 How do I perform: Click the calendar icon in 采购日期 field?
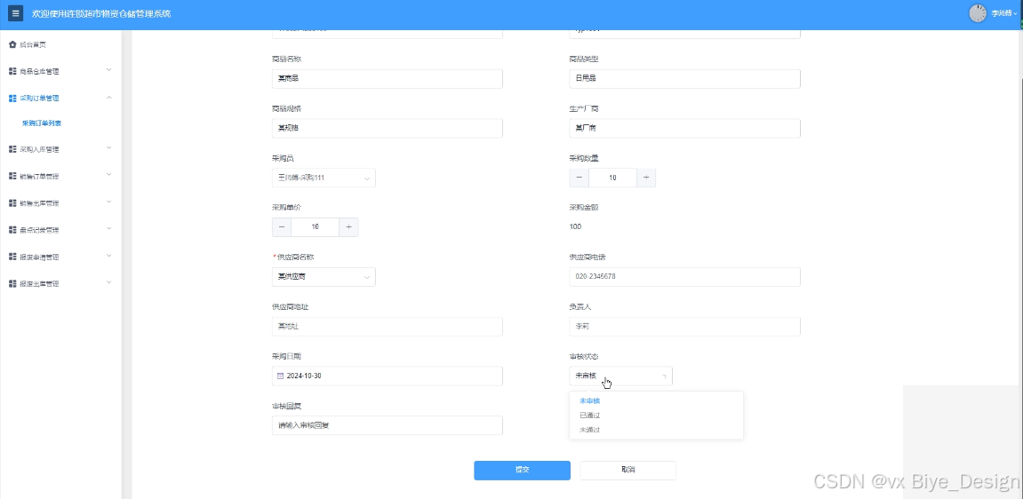coord(280,376)
